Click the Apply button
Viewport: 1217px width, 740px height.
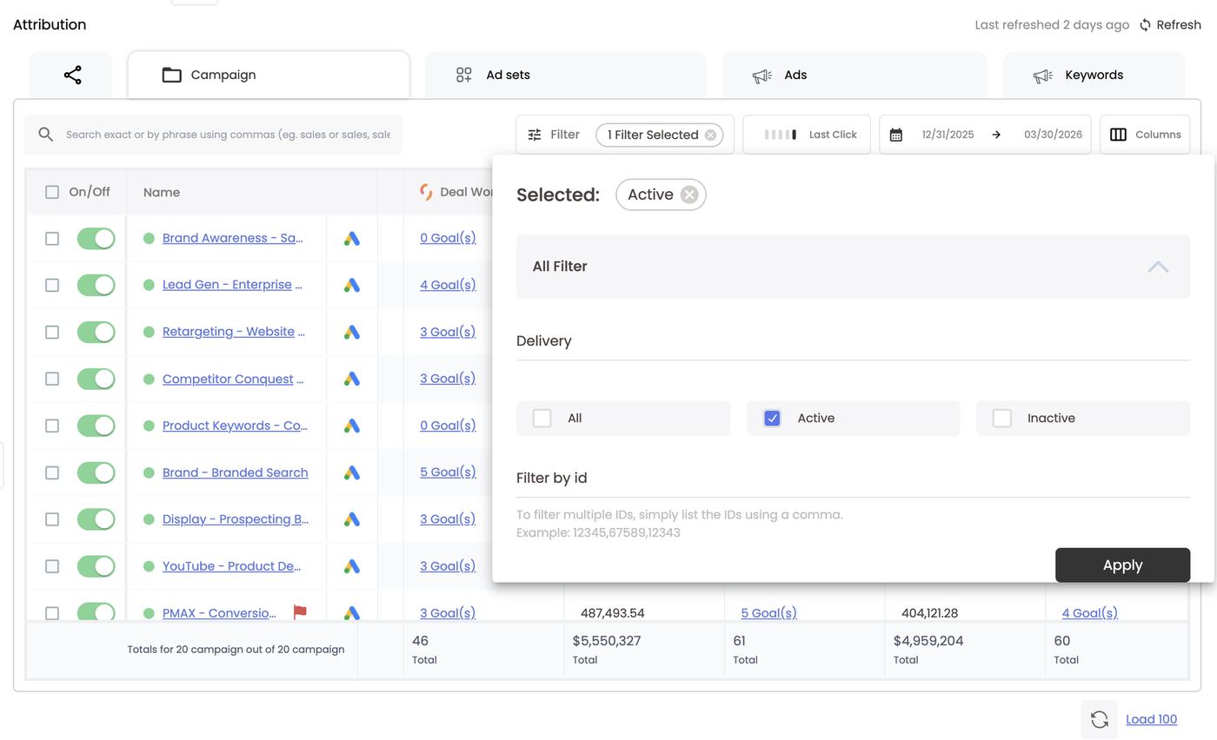point(1122,565)
